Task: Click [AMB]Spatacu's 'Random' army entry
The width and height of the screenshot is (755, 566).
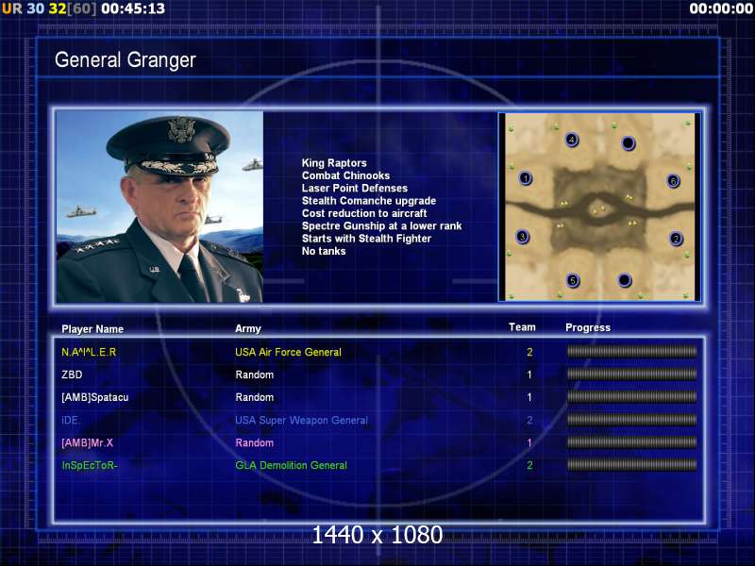Action: [254, 397]
